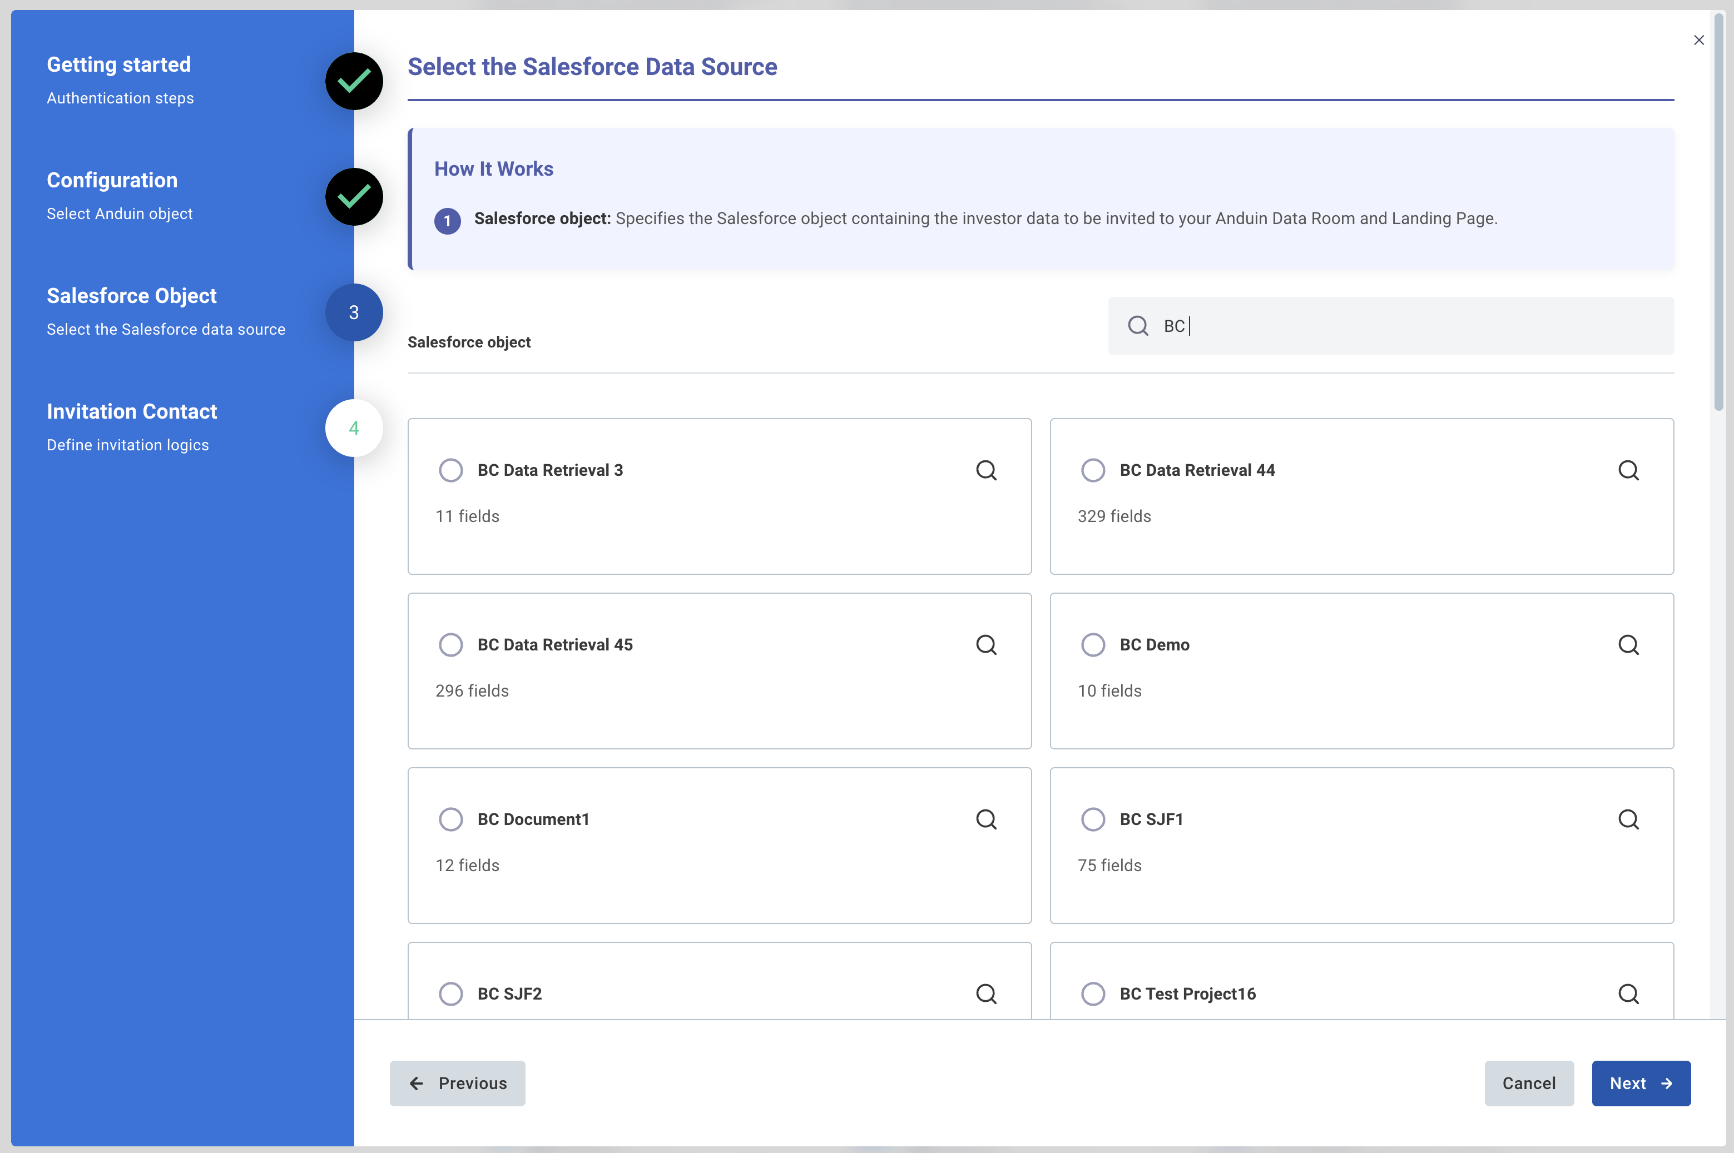Screen dimensions: 1734x1153
Task: Open the Configuration step
Action: [112, 180]
